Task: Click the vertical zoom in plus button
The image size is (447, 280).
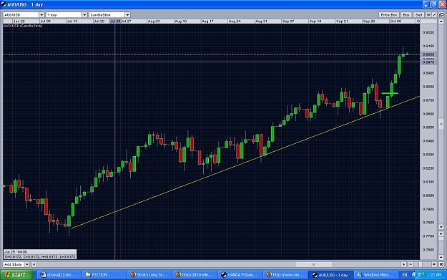Action: click(441, 233)
